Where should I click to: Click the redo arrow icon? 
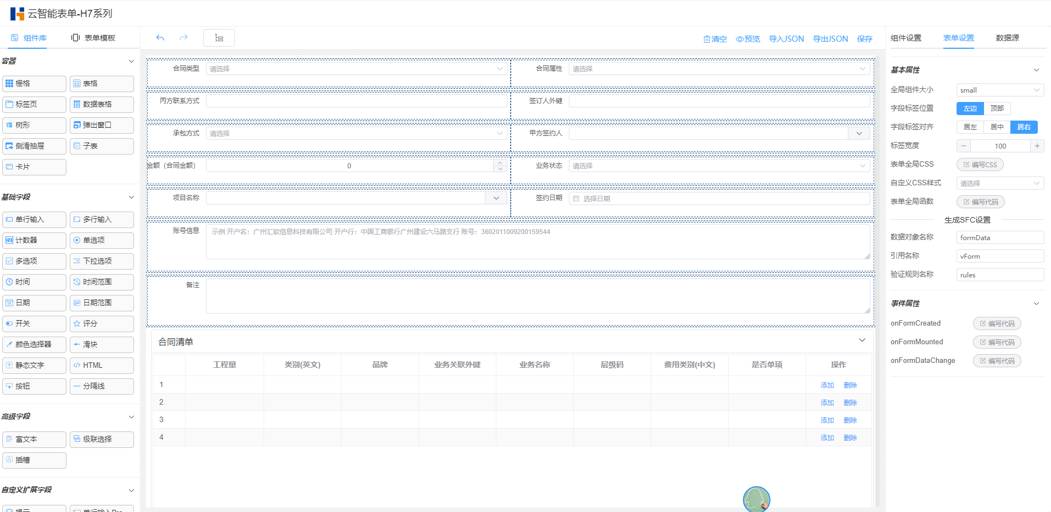click(183, 38)
